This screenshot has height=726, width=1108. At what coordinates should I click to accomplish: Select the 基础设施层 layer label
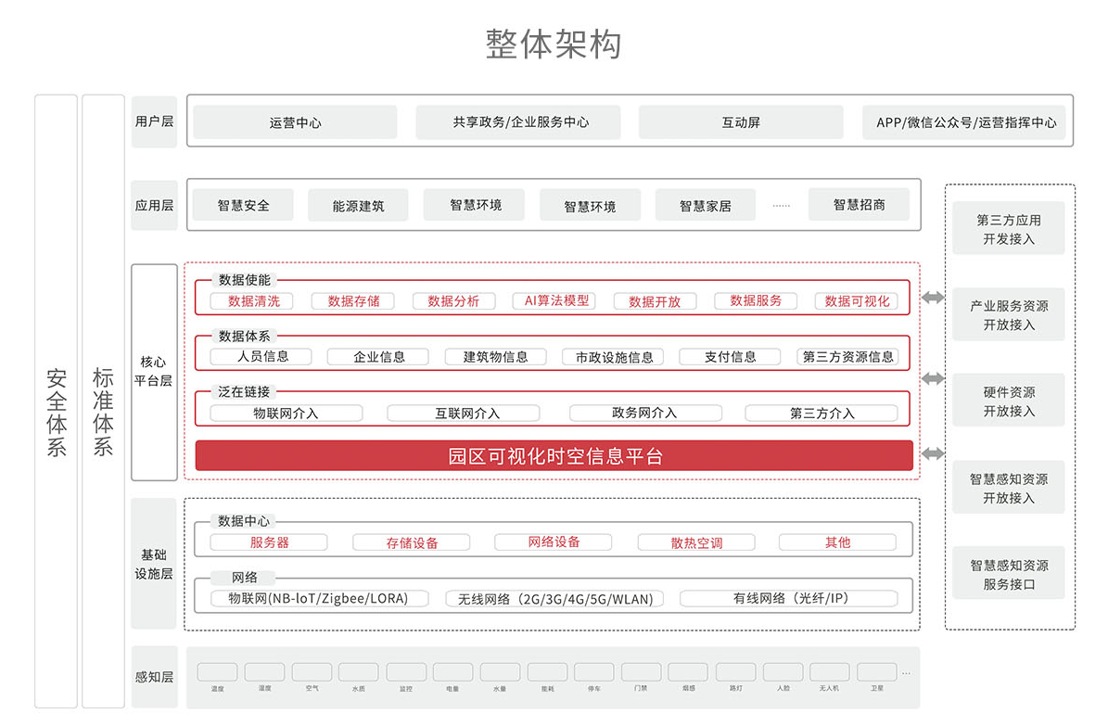tap(154, 564)
